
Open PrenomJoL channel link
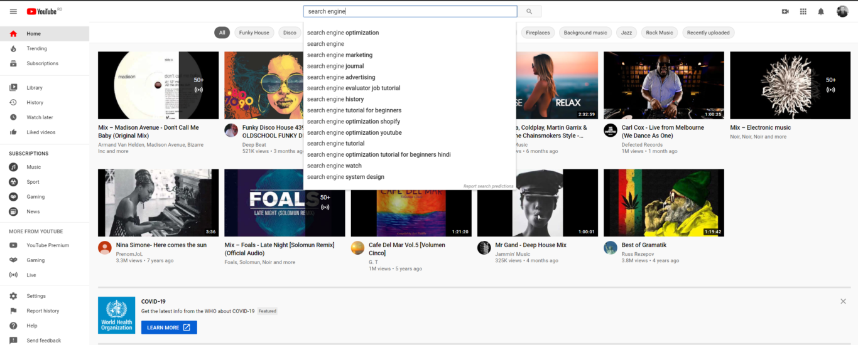[x=130, y=254]
